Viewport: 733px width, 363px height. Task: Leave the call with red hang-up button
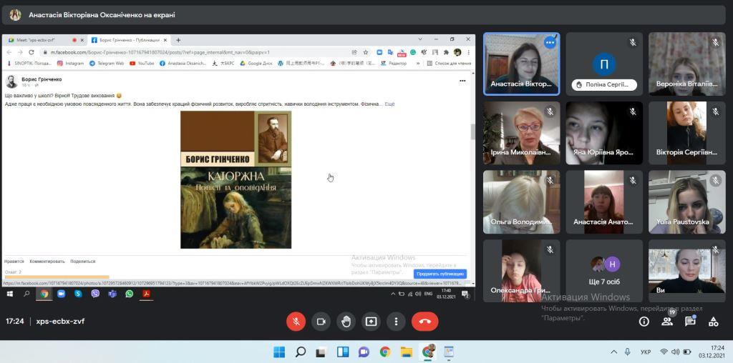(x=424, y=322)
